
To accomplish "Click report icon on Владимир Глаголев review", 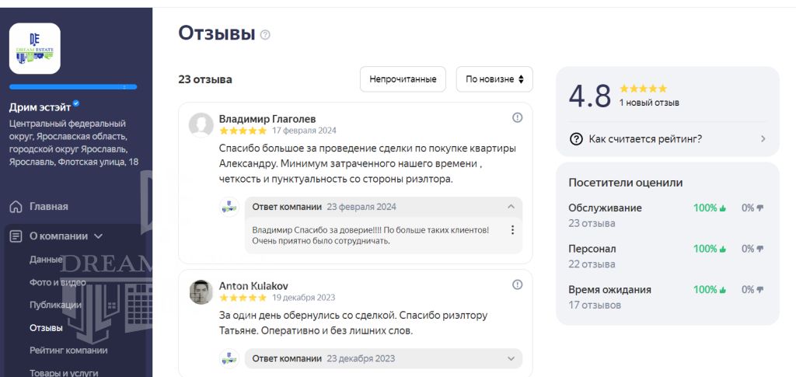I will 517,117.
